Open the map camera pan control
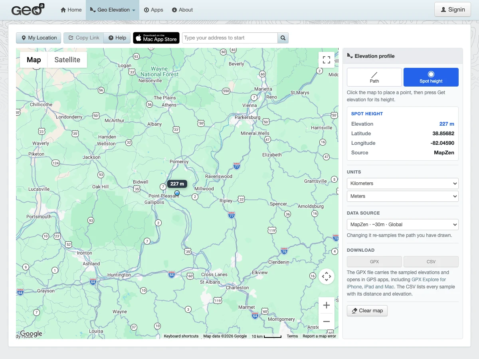Viewport: 479px width, 359px height. [x=327, y=276]
